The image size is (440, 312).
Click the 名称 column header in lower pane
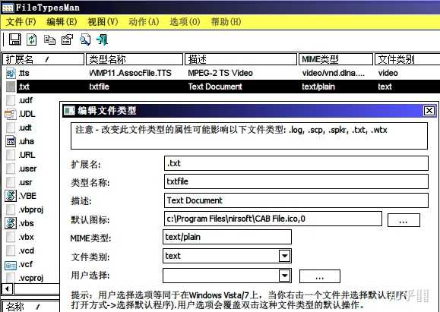[x=30, y=307]
